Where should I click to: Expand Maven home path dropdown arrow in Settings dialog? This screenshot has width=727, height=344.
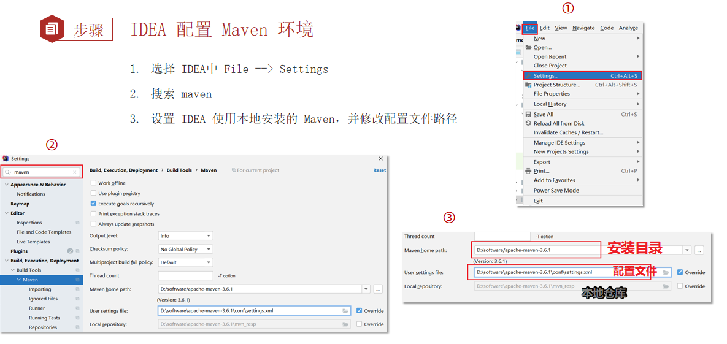(366, 289)
